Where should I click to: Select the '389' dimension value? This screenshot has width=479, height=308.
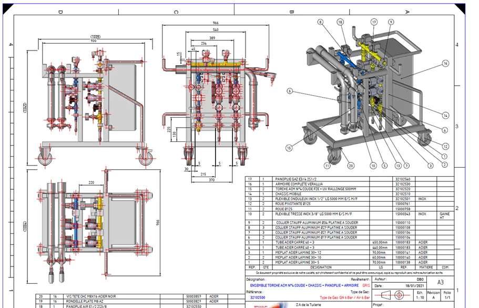[212, 38]
